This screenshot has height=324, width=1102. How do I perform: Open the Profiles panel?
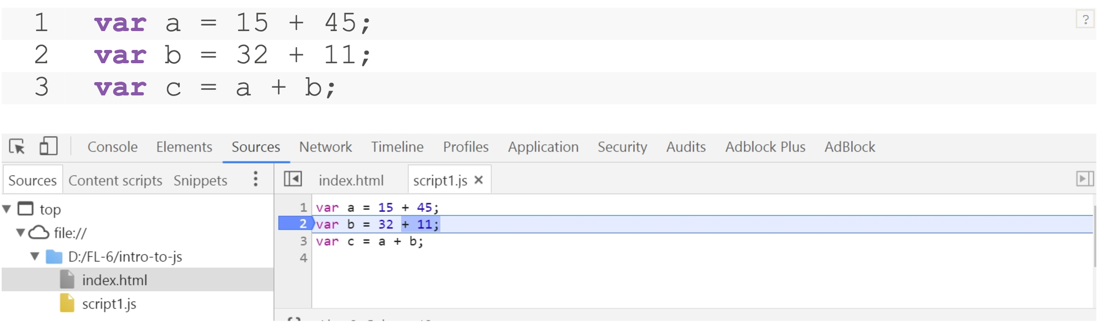466,147
